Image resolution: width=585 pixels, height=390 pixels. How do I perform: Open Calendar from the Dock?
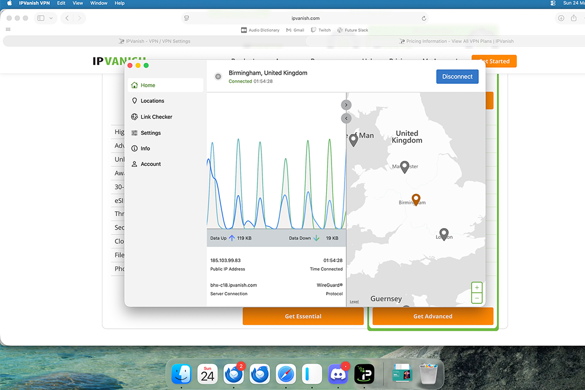(x=207, y=374)
